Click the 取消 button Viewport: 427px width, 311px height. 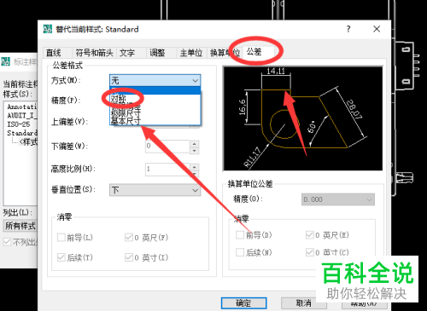pyautogui.click(x=303, y=303)
